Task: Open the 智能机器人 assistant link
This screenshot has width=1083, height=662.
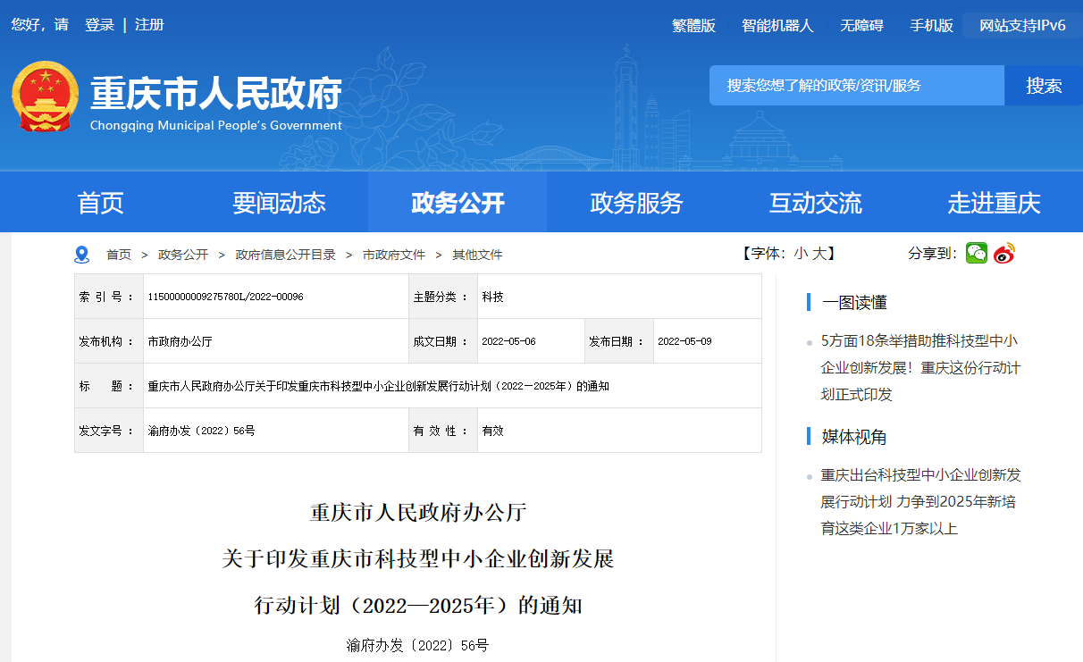Action: (x=777, y=26)
